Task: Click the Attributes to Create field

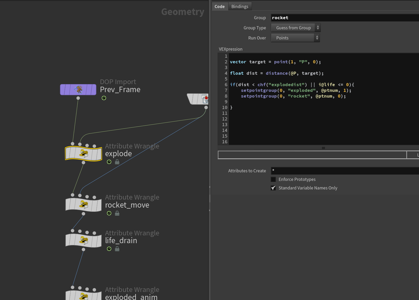Action: pyautogui.click(x=345, y=171)
